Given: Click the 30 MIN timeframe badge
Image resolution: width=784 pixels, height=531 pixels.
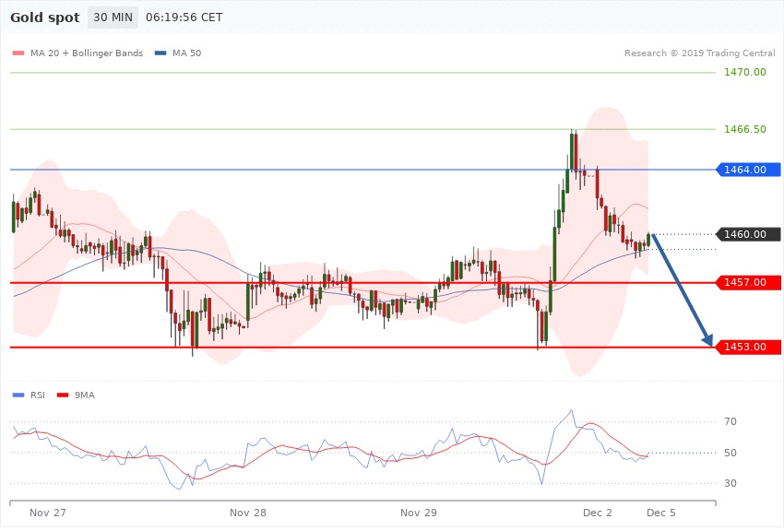Looking at the screenshot, I should (x=113, y=18).
